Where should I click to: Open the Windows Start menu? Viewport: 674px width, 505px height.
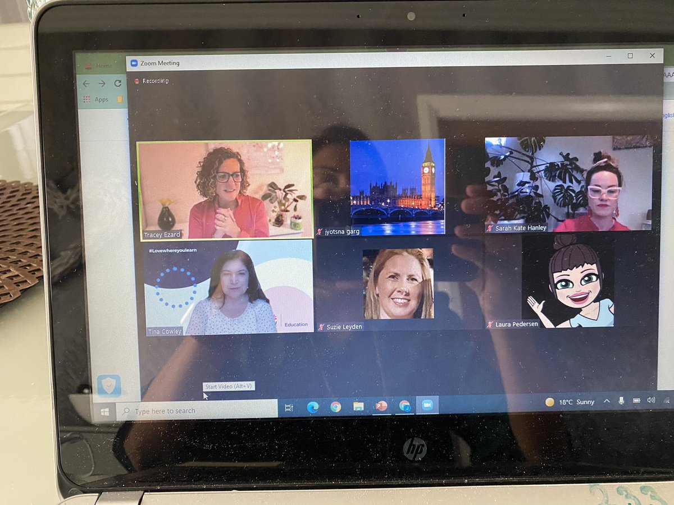104,412
